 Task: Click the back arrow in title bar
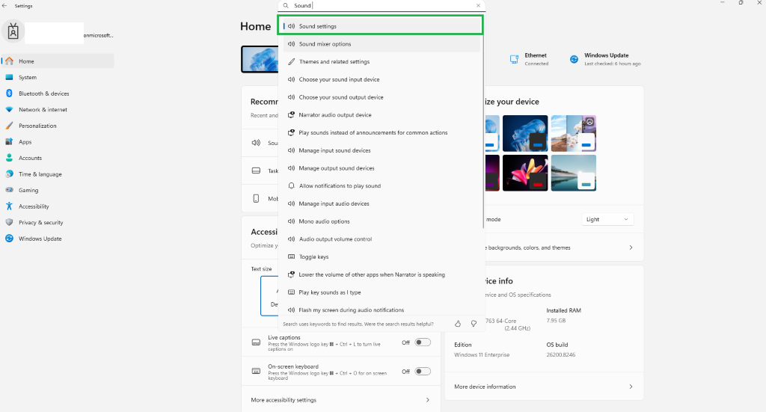4,5
